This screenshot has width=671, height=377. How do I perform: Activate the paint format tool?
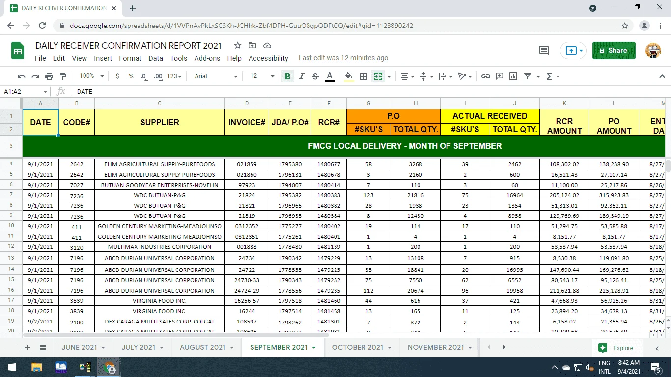click(x=63, y=76)
